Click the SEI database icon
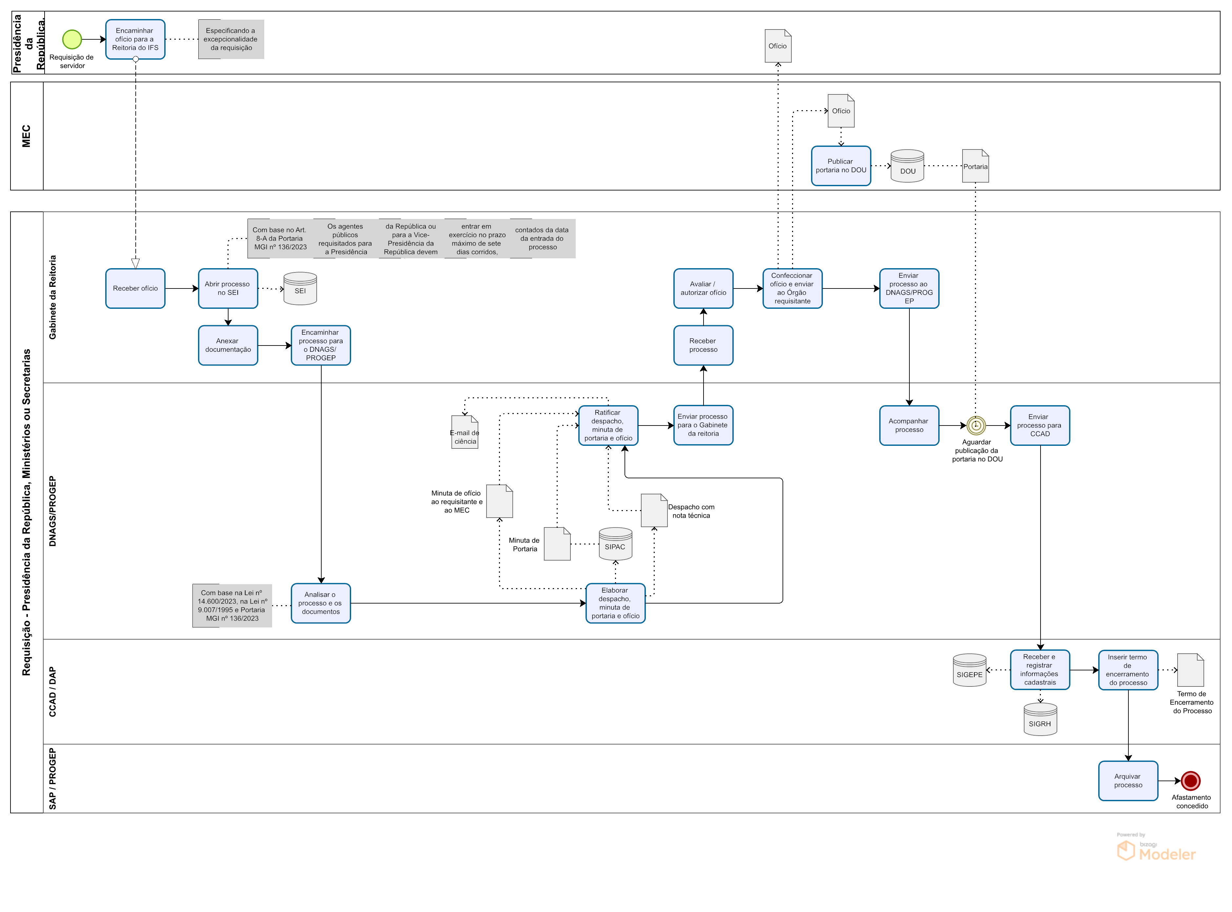The height and width of the screenshot is (912, 1232). click(x=300, y=289)
